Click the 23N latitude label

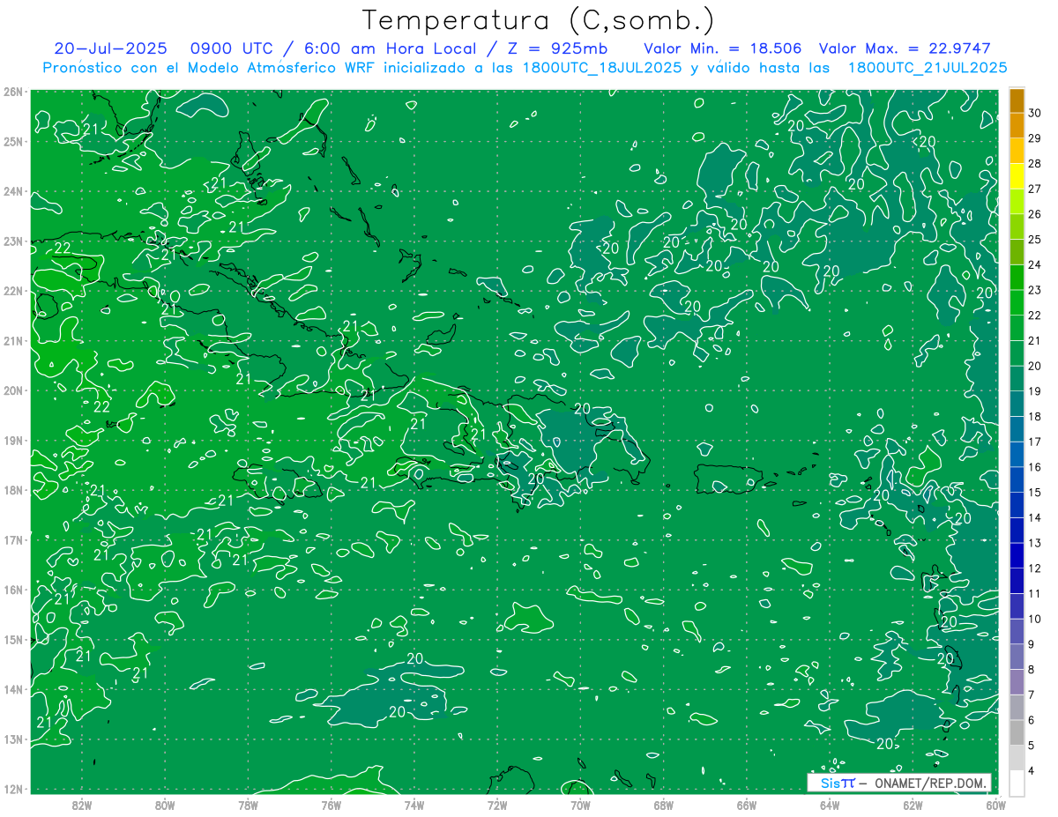coord(12,241)
